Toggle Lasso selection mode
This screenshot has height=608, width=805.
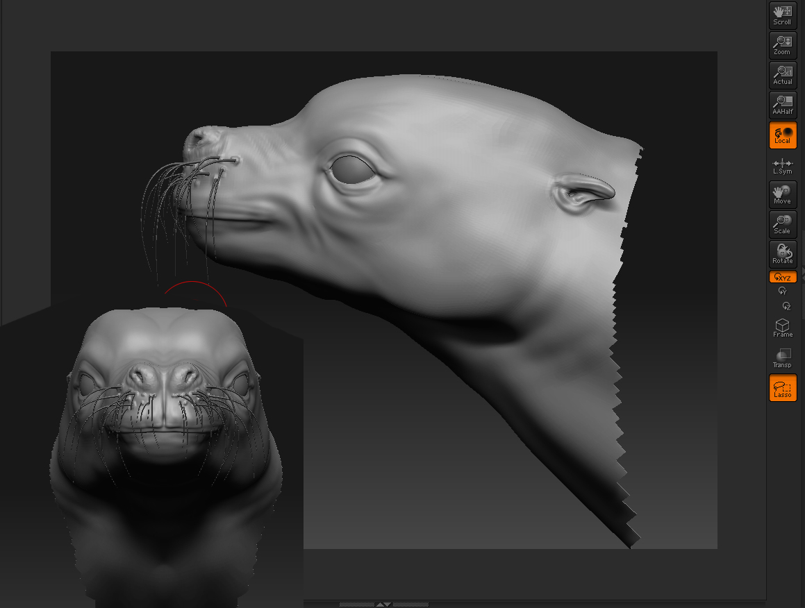pyautogui.click(x=782, y=387)
